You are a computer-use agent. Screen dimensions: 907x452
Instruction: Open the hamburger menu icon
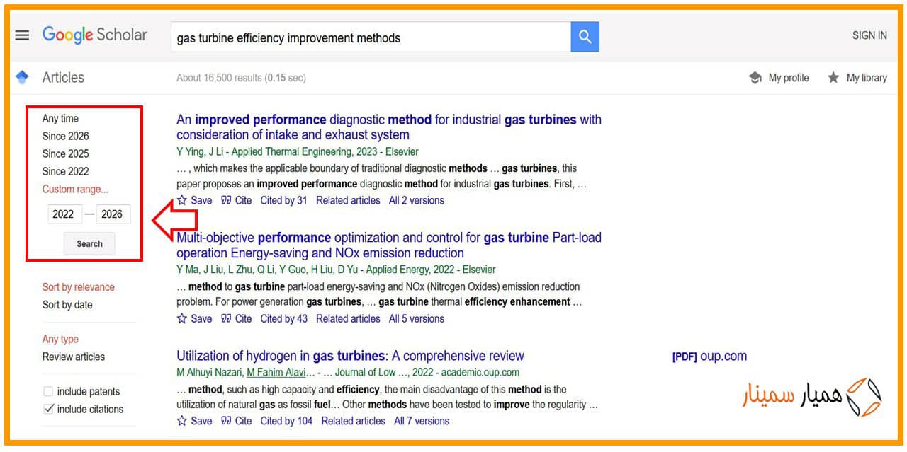22,35
